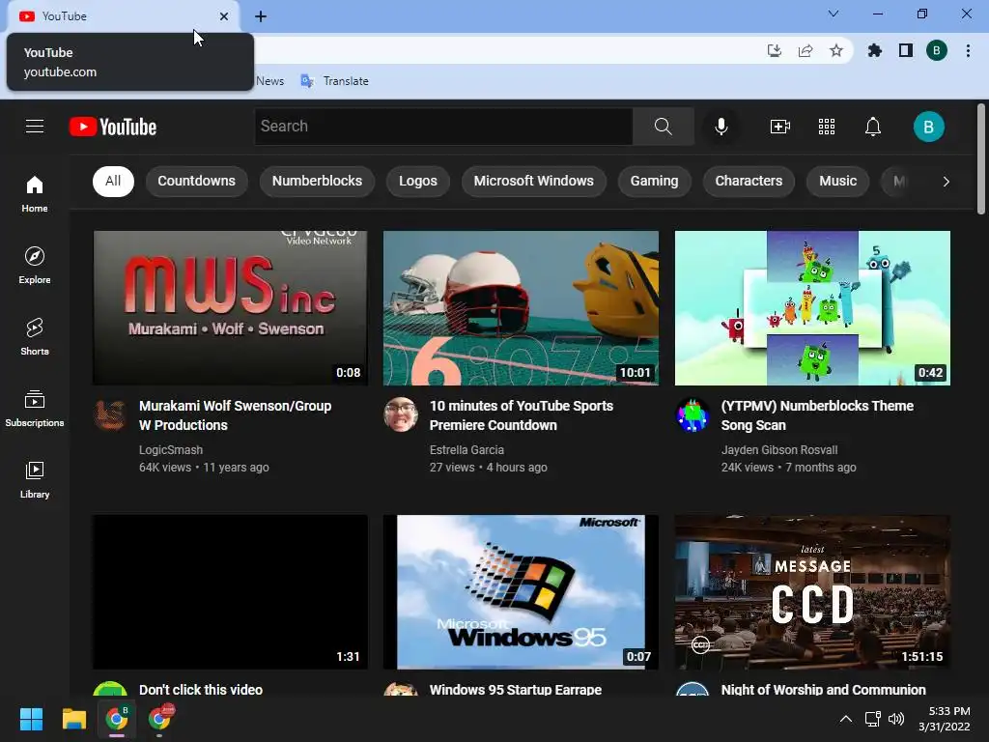
Task: Open the volume speaker tray icon
Action: 895,719
